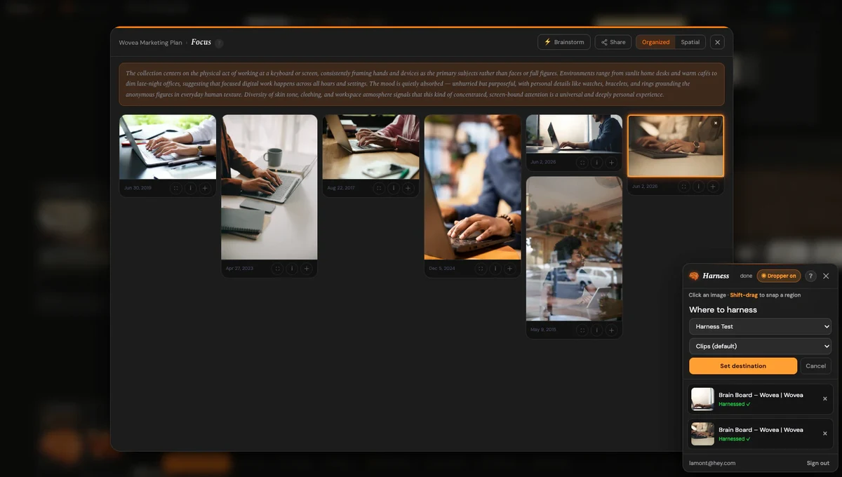The width and height of the screenshot is (842, 477).
Task: Click Set destination
Action: pos(743,365)
